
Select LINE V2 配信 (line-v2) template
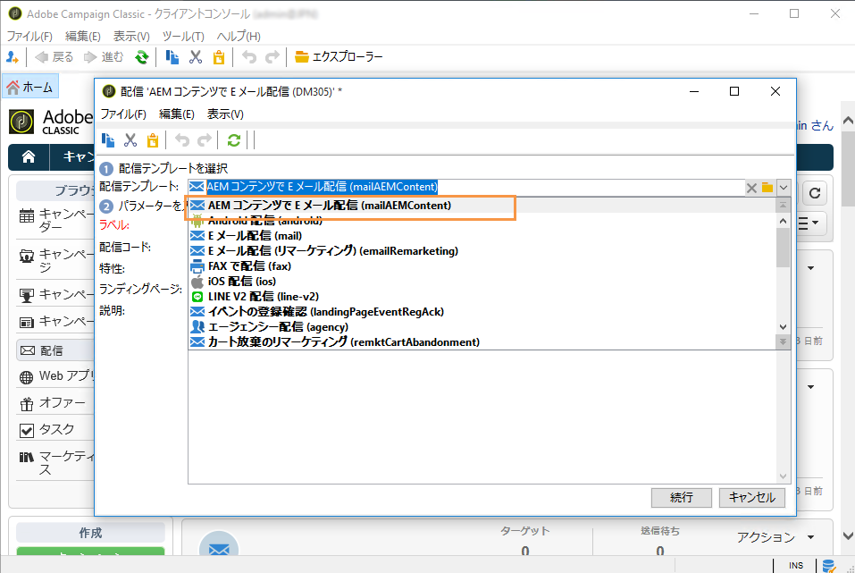click(482, 297)
